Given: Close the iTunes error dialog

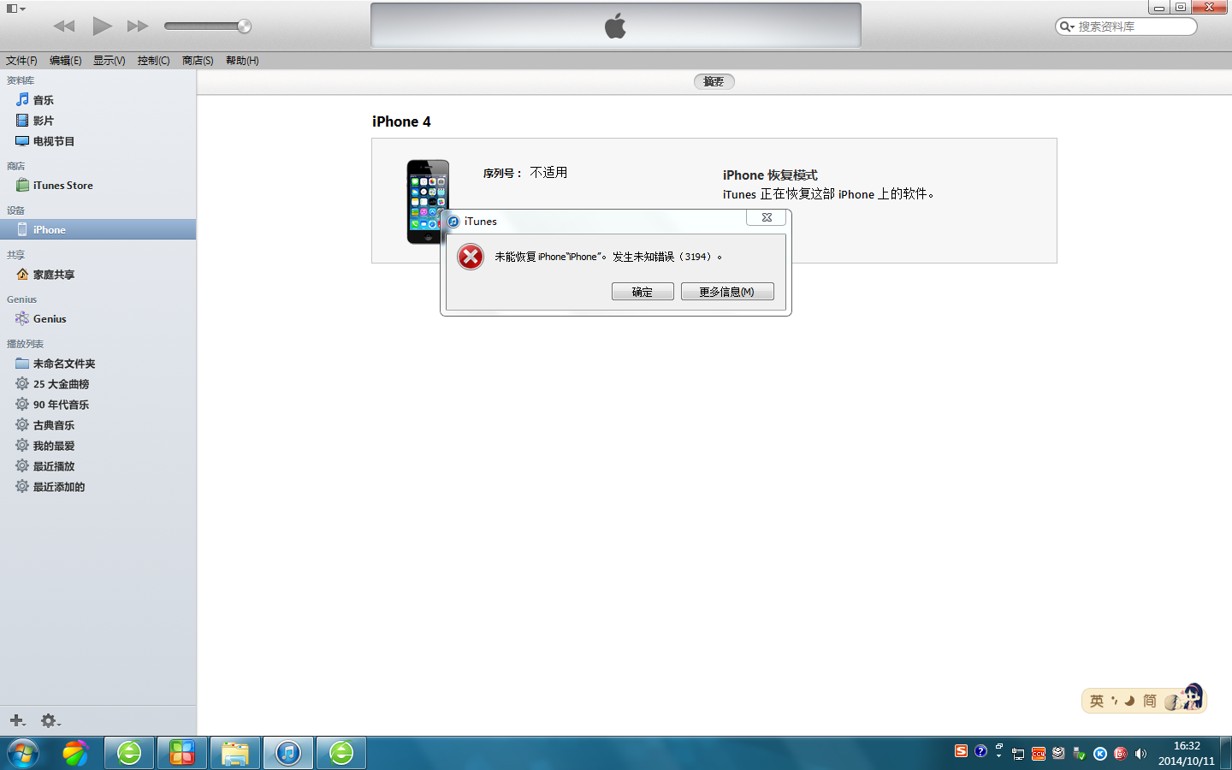Looking at the screenshot, I should pyautogui.click(x=767, y=218).
